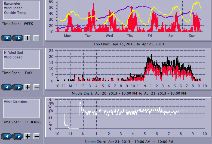Select Wind Direction in the bottom list
This screenshot has width=212, height=144.
pos(15,102)
